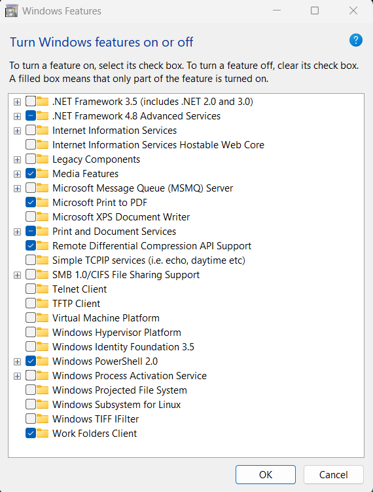The image size is (373, 492).
Task: Uncheck Windows PowerShell 2.0 checkbox
Action: pos(31,361)
